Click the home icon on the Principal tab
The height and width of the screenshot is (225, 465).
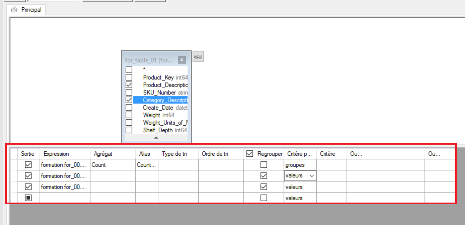point(14,10)
